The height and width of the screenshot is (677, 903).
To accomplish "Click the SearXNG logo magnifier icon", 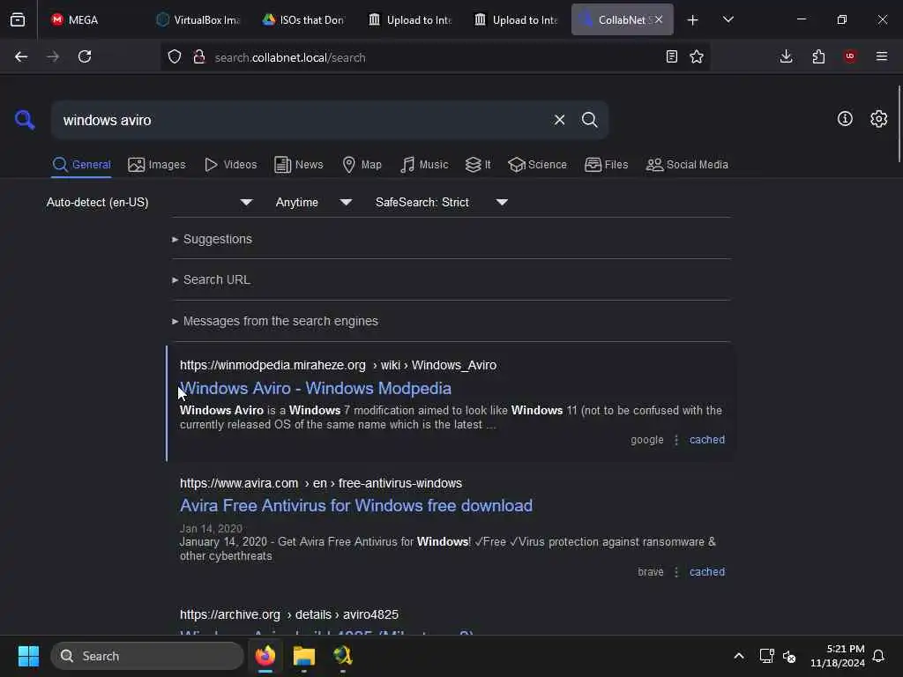I will coord(25,120).
